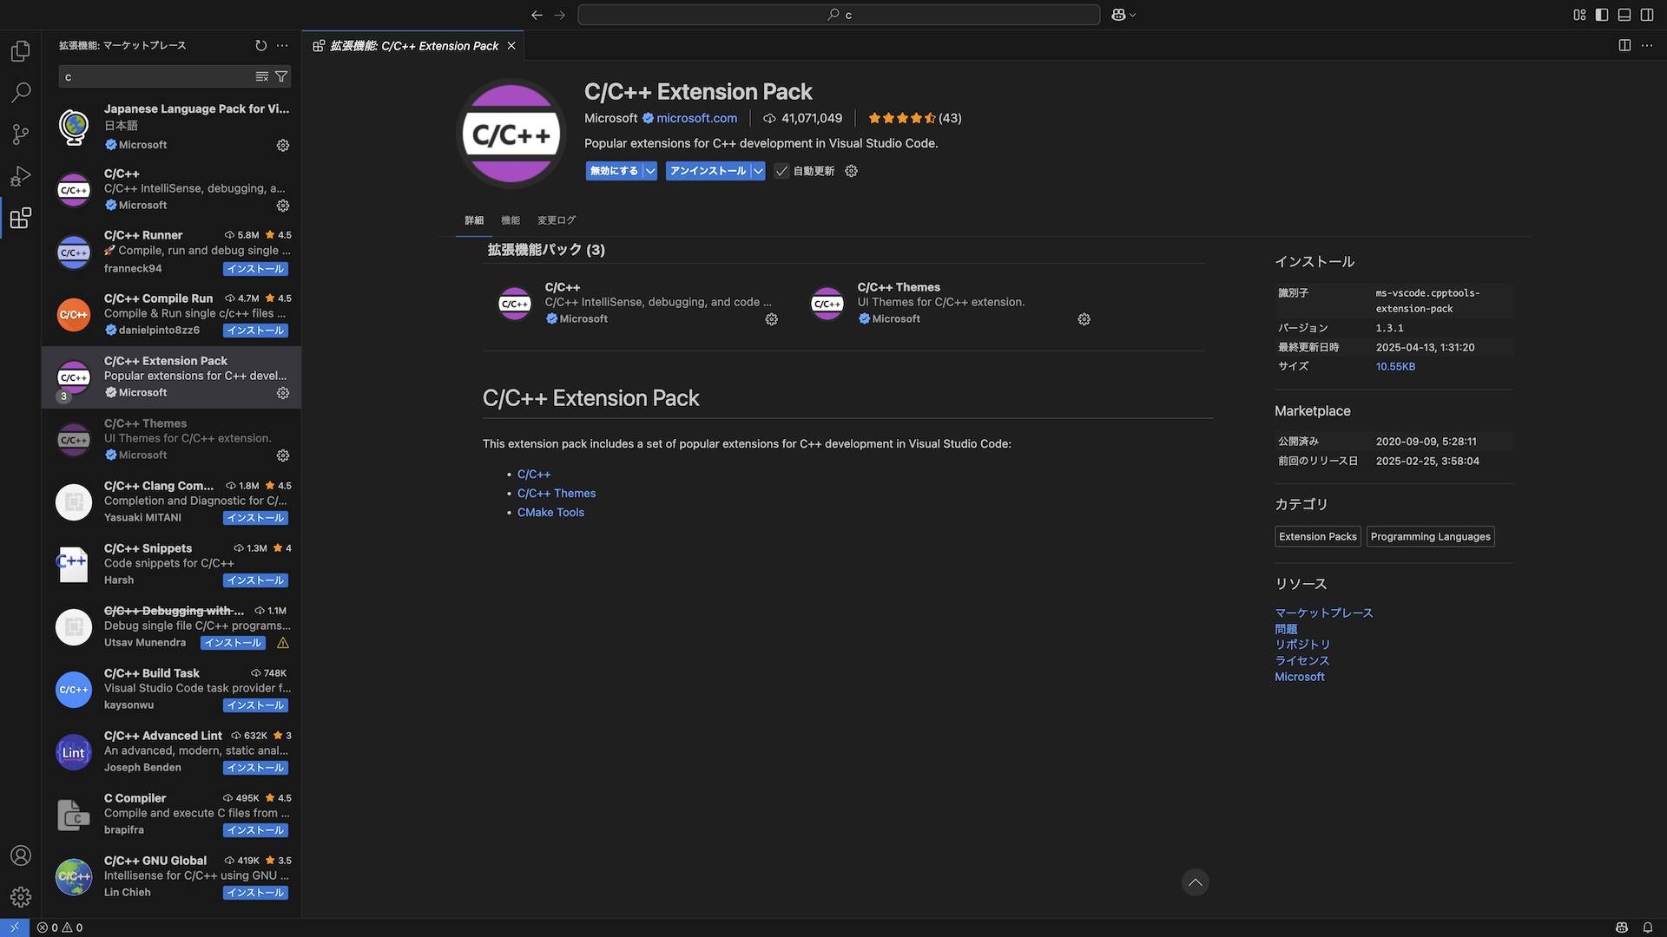Open the Source Control view
Screen dimensions: 1667x937
click(21, 134)
